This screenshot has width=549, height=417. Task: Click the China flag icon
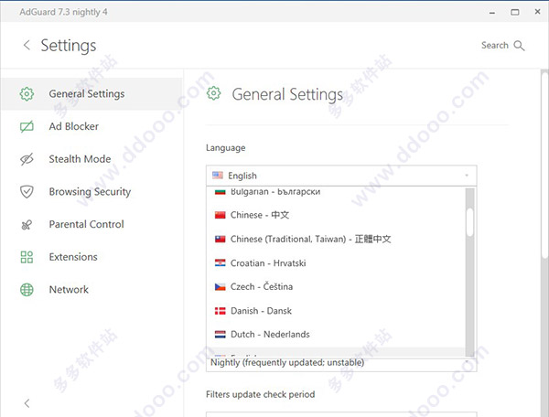coord(220,215)
